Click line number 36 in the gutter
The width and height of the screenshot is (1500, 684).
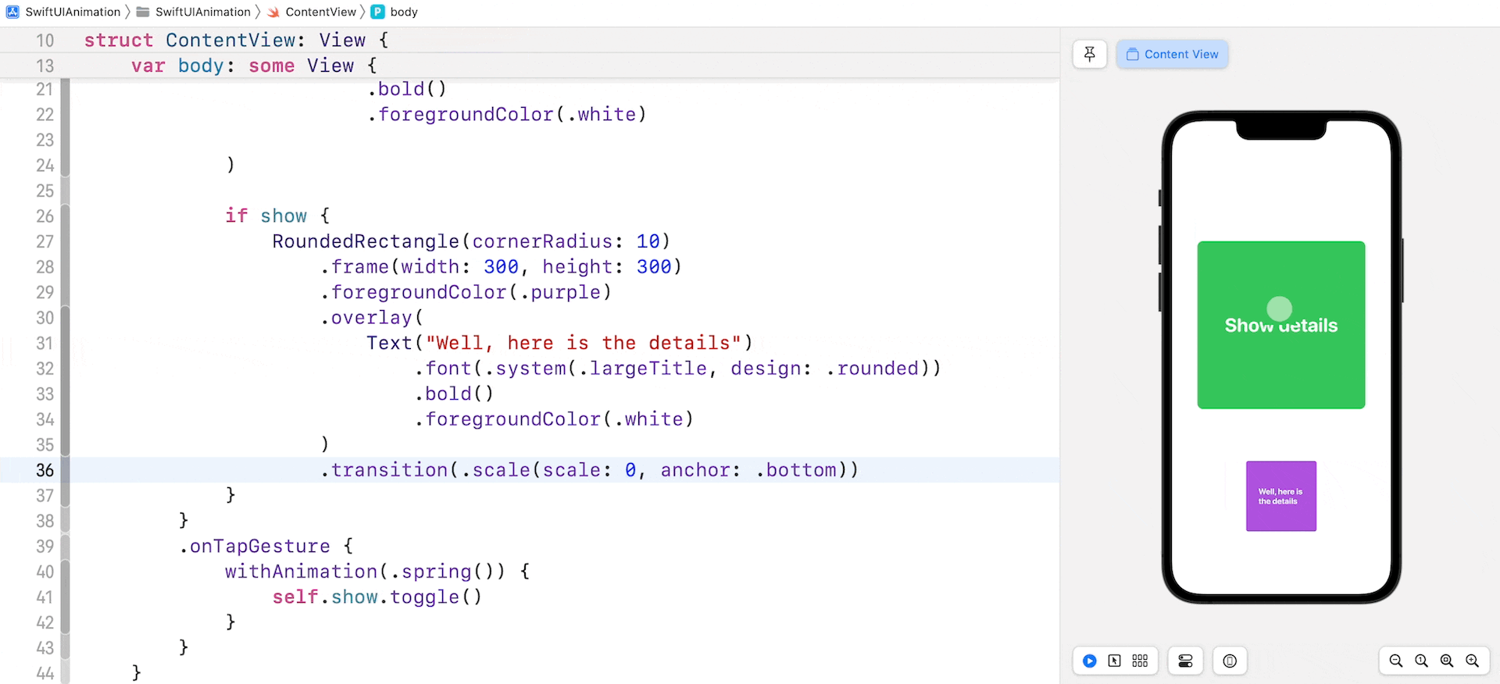45,470
